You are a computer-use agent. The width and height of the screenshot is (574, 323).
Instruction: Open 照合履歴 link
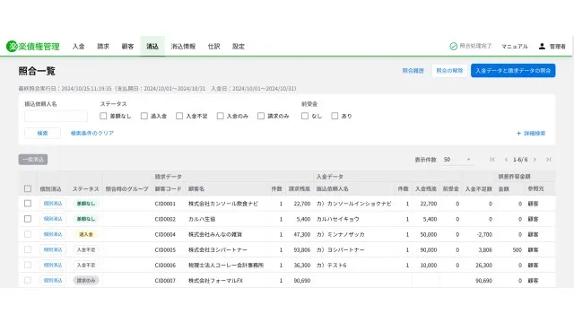pos(413,71)
